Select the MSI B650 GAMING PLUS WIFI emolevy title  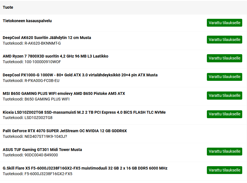click(x=64, y=93)
